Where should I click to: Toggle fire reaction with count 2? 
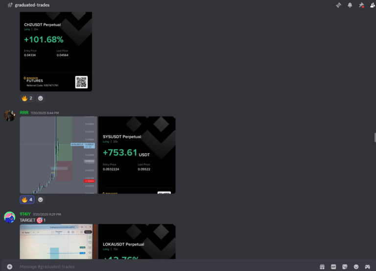point(27,98)
